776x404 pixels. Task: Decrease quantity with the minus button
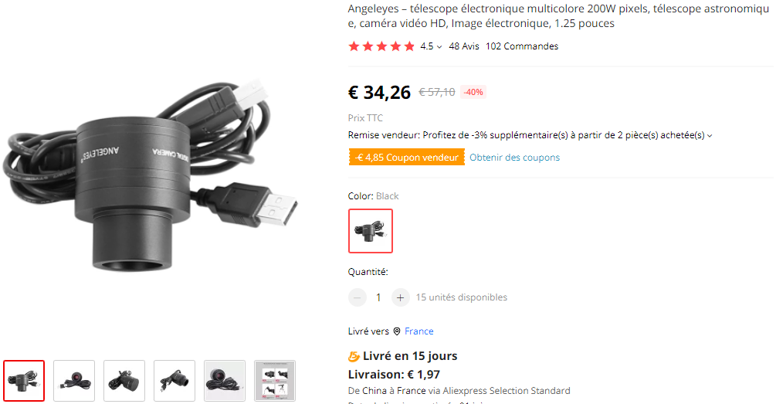[x=358, y=297]
